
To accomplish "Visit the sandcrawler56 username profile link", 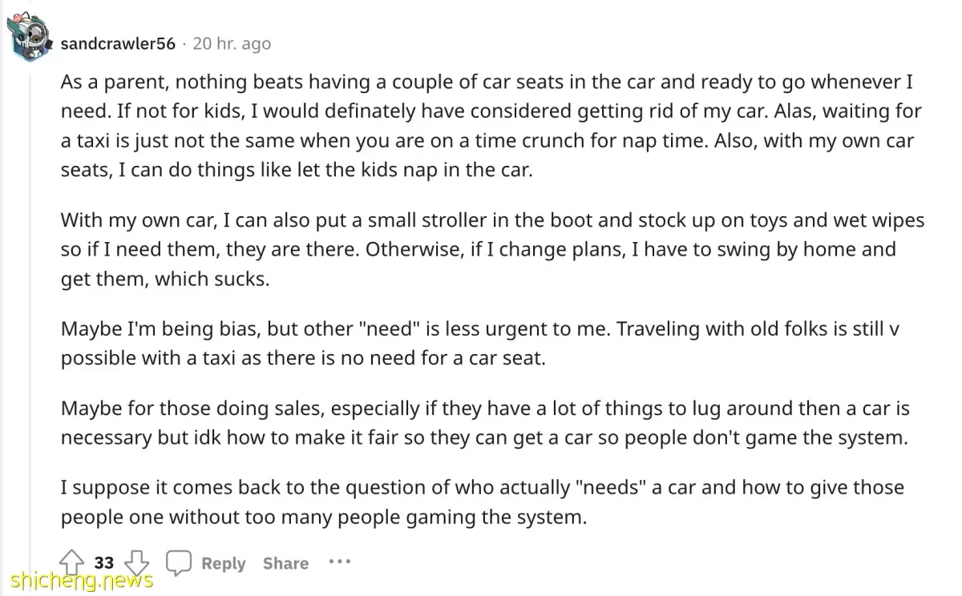I will (118, 43).
